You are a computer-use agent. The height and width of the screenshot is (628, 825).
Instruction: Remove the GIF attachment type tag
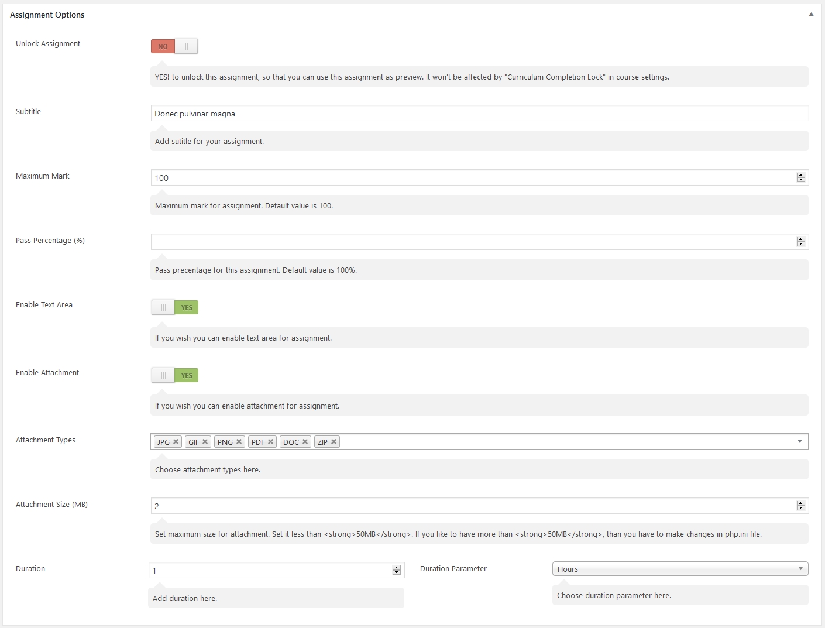pyautogui.click(x=205, y=442)
